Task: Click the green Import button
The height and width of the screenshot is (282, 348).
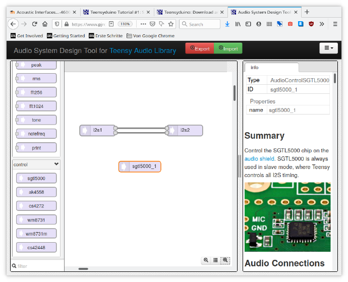Action: click(228, 48)
